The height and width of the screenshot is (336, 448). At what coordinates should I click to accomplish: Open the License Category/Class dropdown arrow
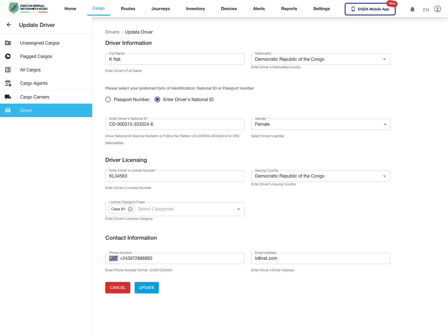238,209
